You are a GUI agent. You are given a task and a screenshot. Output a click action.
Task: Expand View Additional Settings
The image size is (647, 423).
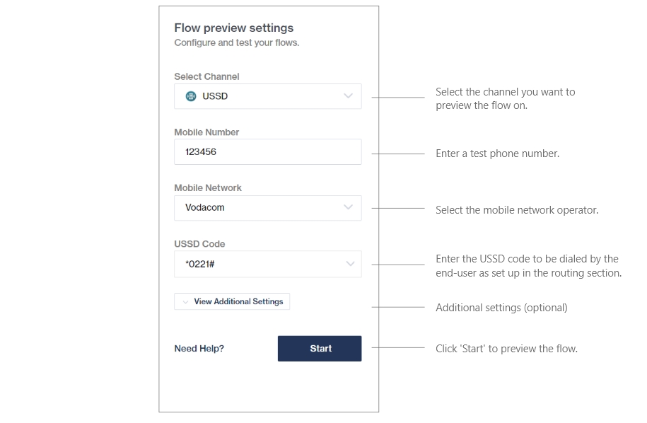click(x=238, y=302)
